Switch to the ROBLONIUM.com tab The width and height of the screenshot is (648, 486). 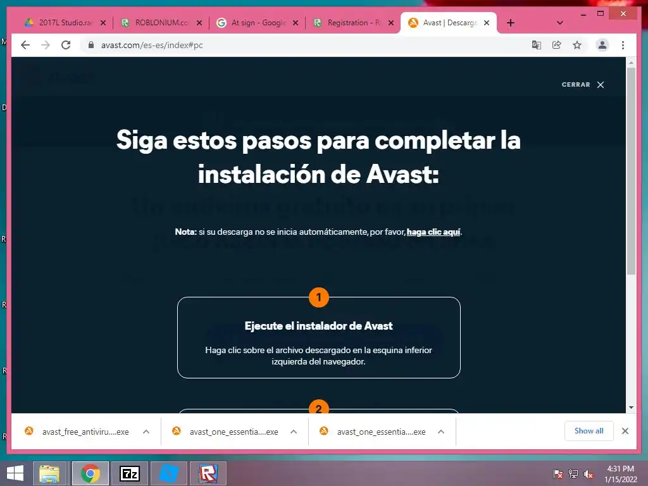pyautogui.click(x=155, y=23)
